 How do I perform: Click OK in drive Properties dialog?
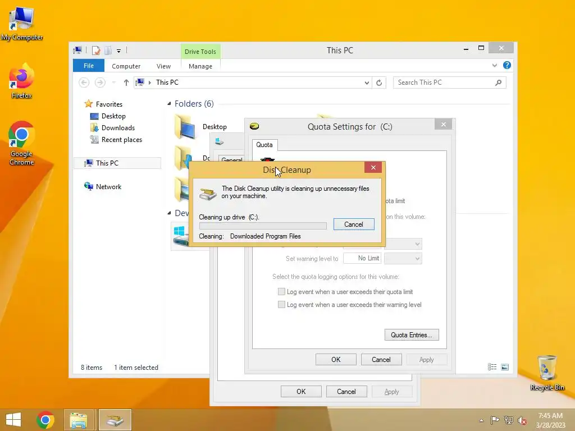pyautogui.click(x=301, y=391)
